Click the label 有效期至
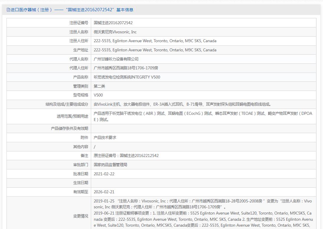 click(x=81, y=192)
